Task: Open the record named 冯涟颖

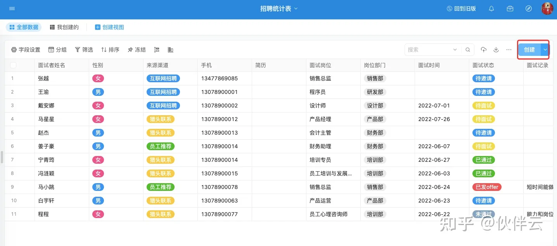Action: (x=46, y=173)
